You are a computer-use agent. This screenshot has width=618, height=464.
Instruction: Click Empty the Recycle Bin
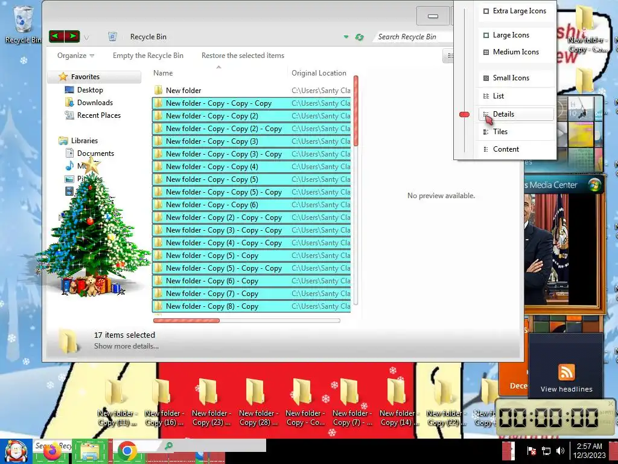point(148,56)
